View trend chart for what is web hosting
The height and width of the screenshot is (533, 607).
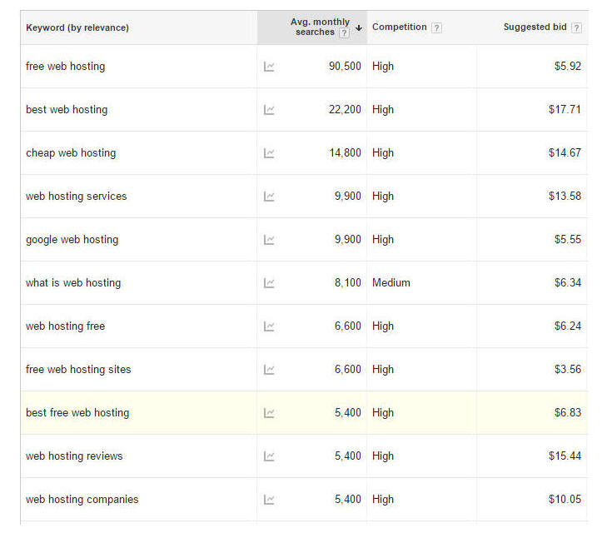click(x=269, y=283)
